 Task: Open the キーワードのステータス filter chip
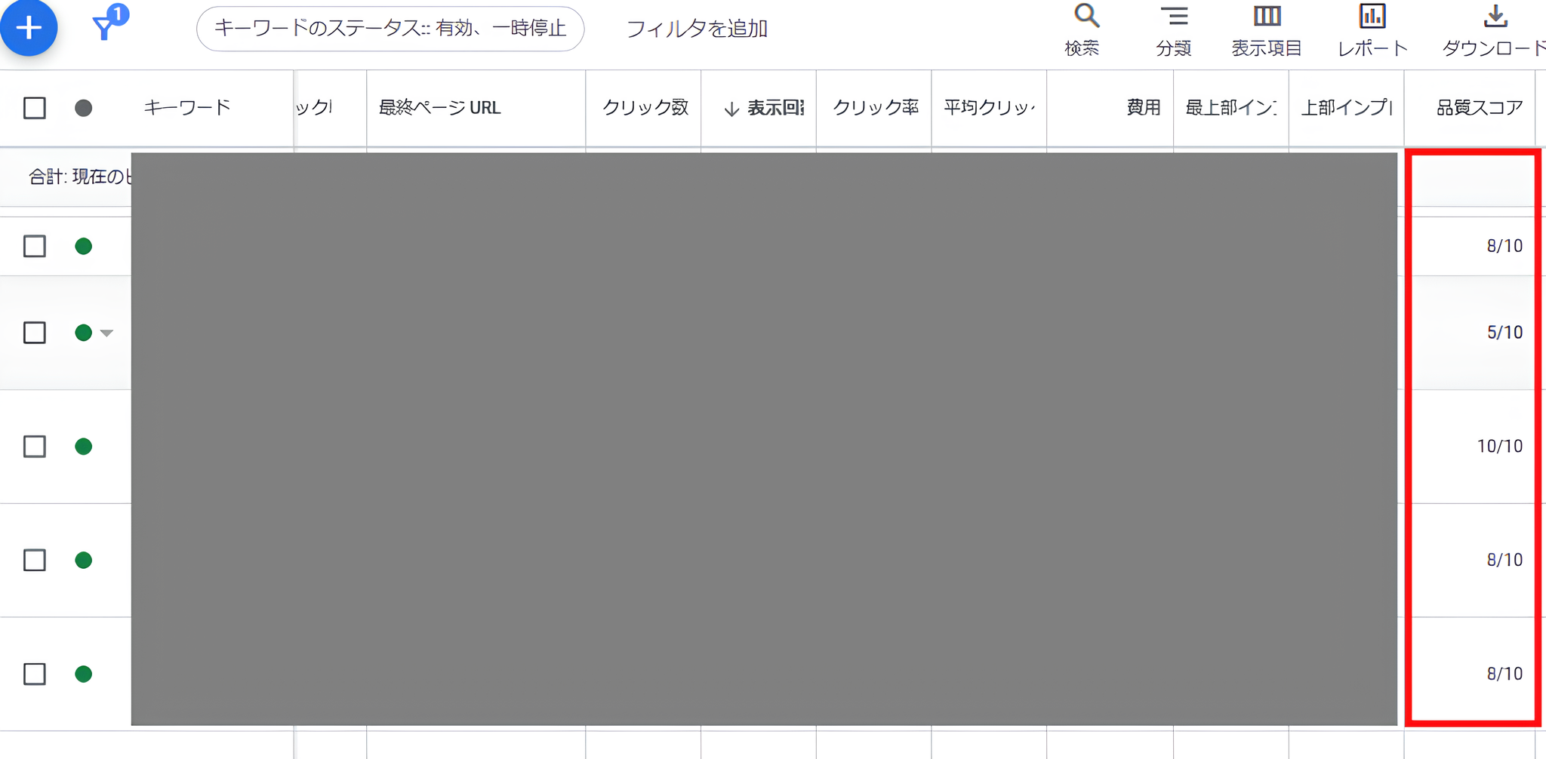(391, 29)
